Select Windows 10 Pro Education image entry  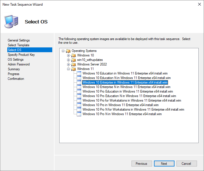tap(128, 91)
